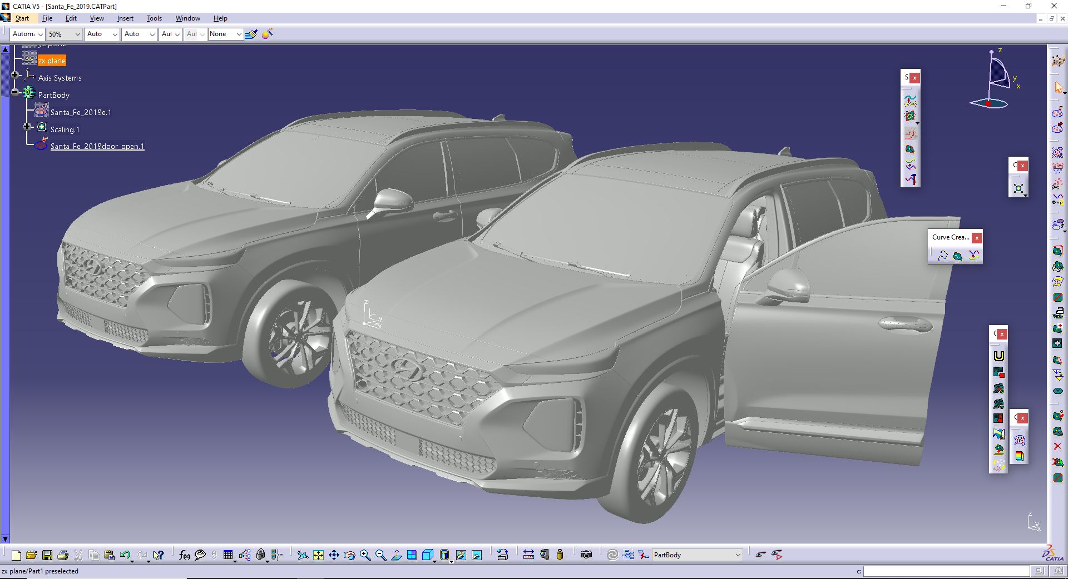Open the Insert menu
Viewport: 1068px width, 579px height.
pos(125,18)
